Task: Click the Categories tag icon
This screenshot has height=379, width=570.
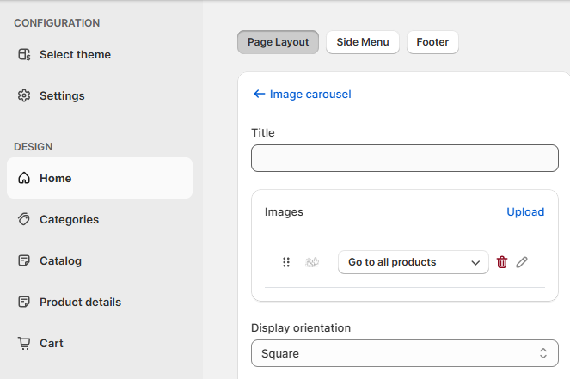Action: pyautogui.click(x=24, y=219)
